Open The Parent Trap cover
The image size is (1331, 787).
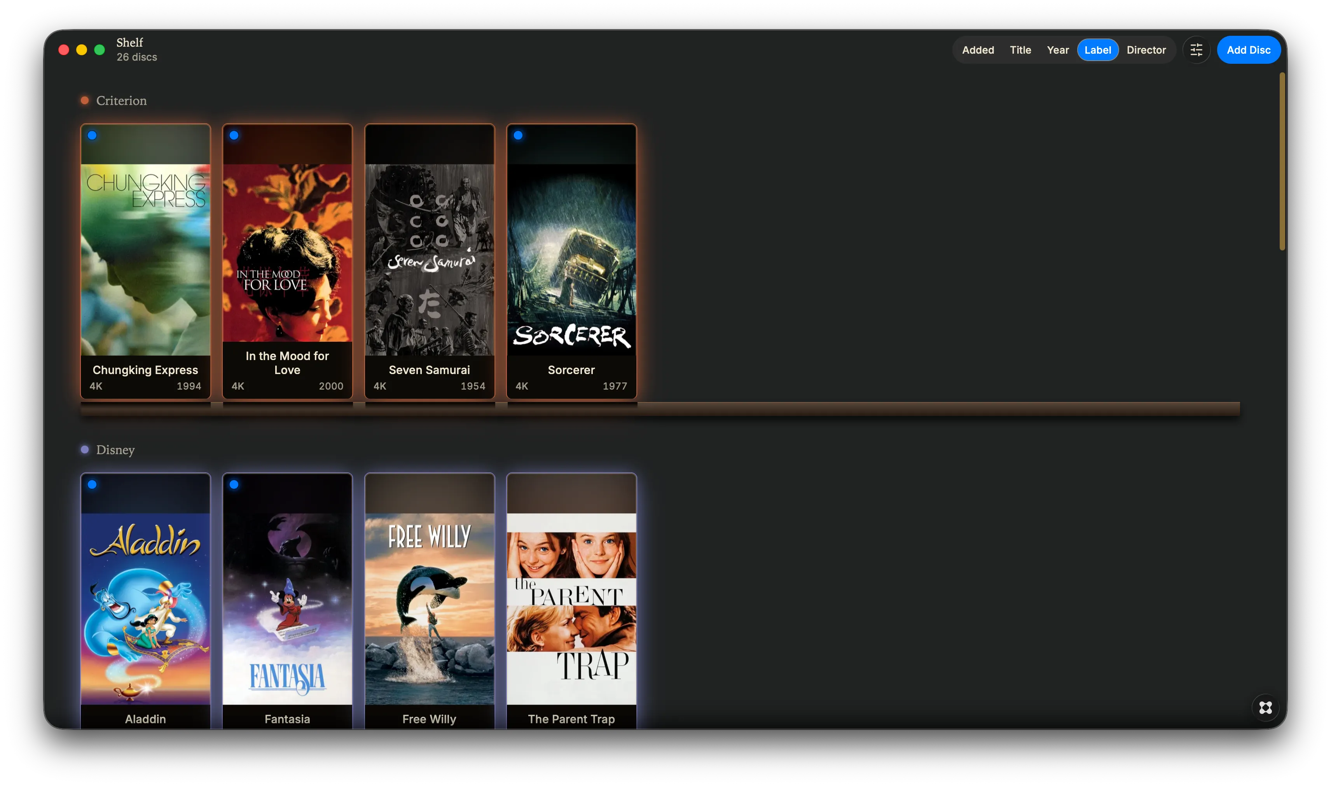point(571,609)
